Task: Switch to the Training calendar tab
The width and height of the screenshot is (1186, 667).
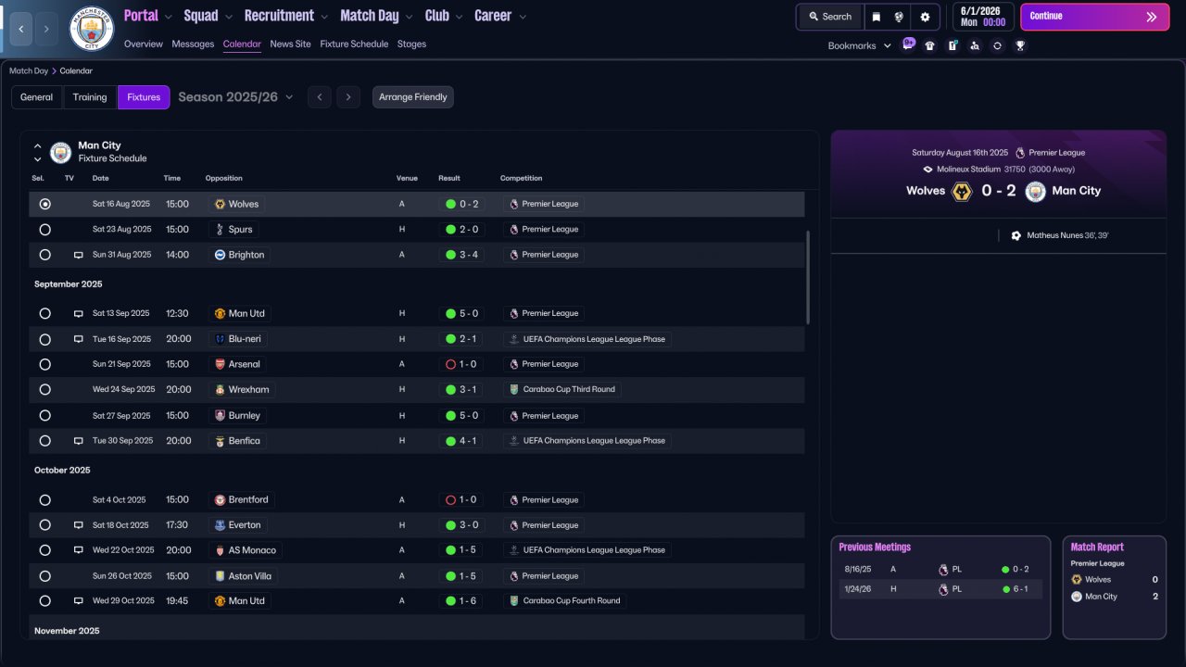Action: (x=90, y=97)
